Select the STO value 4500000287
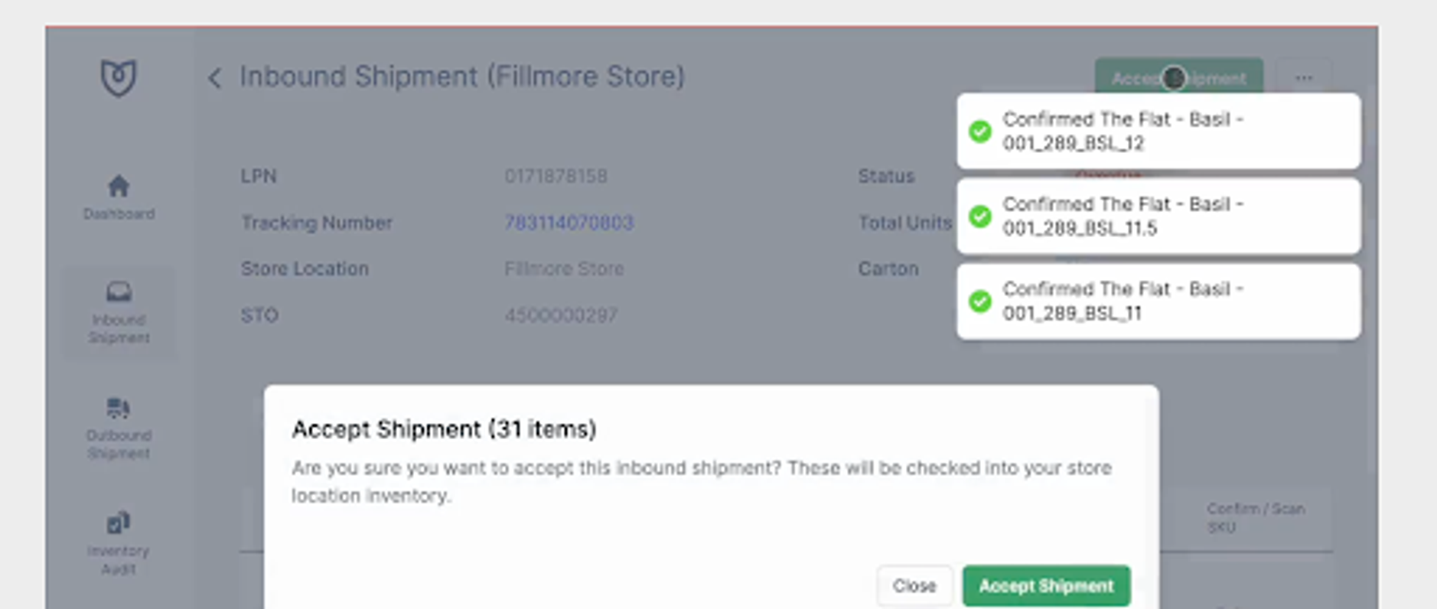The width and height of the screenshot is (1437, 609). pos(562,314)
